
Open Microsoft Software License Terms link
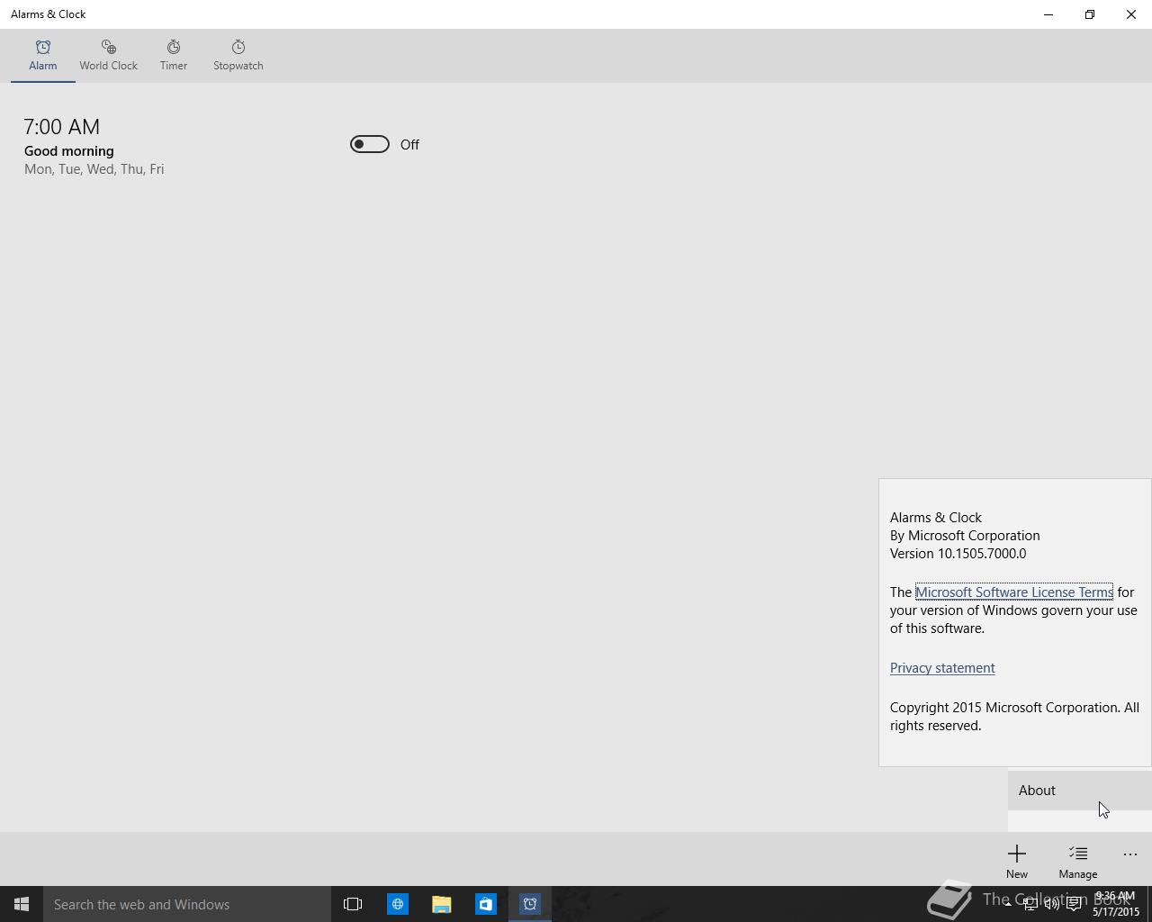pos(1014,592)
